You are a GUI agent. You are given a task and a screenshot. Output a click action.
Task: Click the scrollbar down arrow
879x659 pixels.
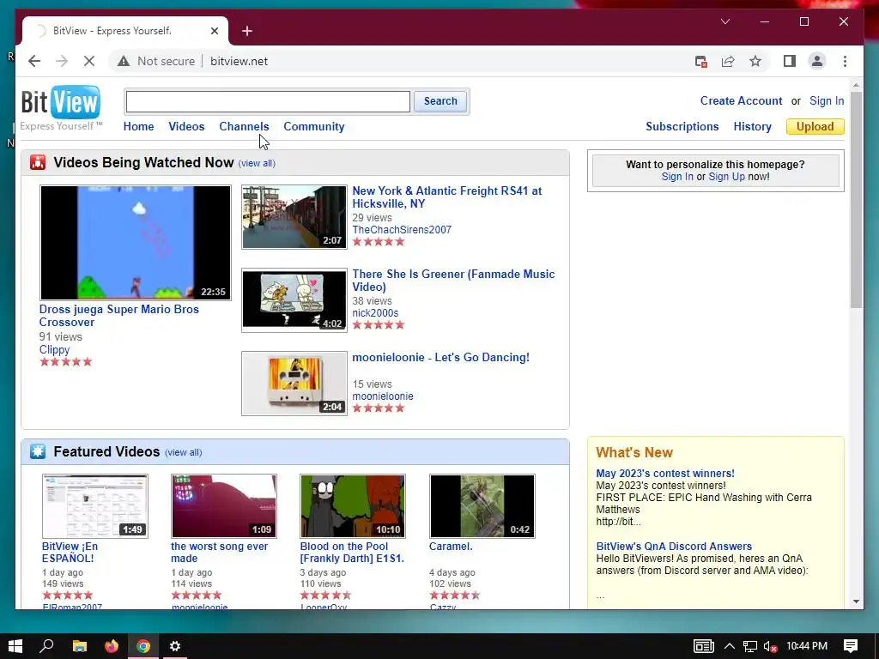point(856,602)
